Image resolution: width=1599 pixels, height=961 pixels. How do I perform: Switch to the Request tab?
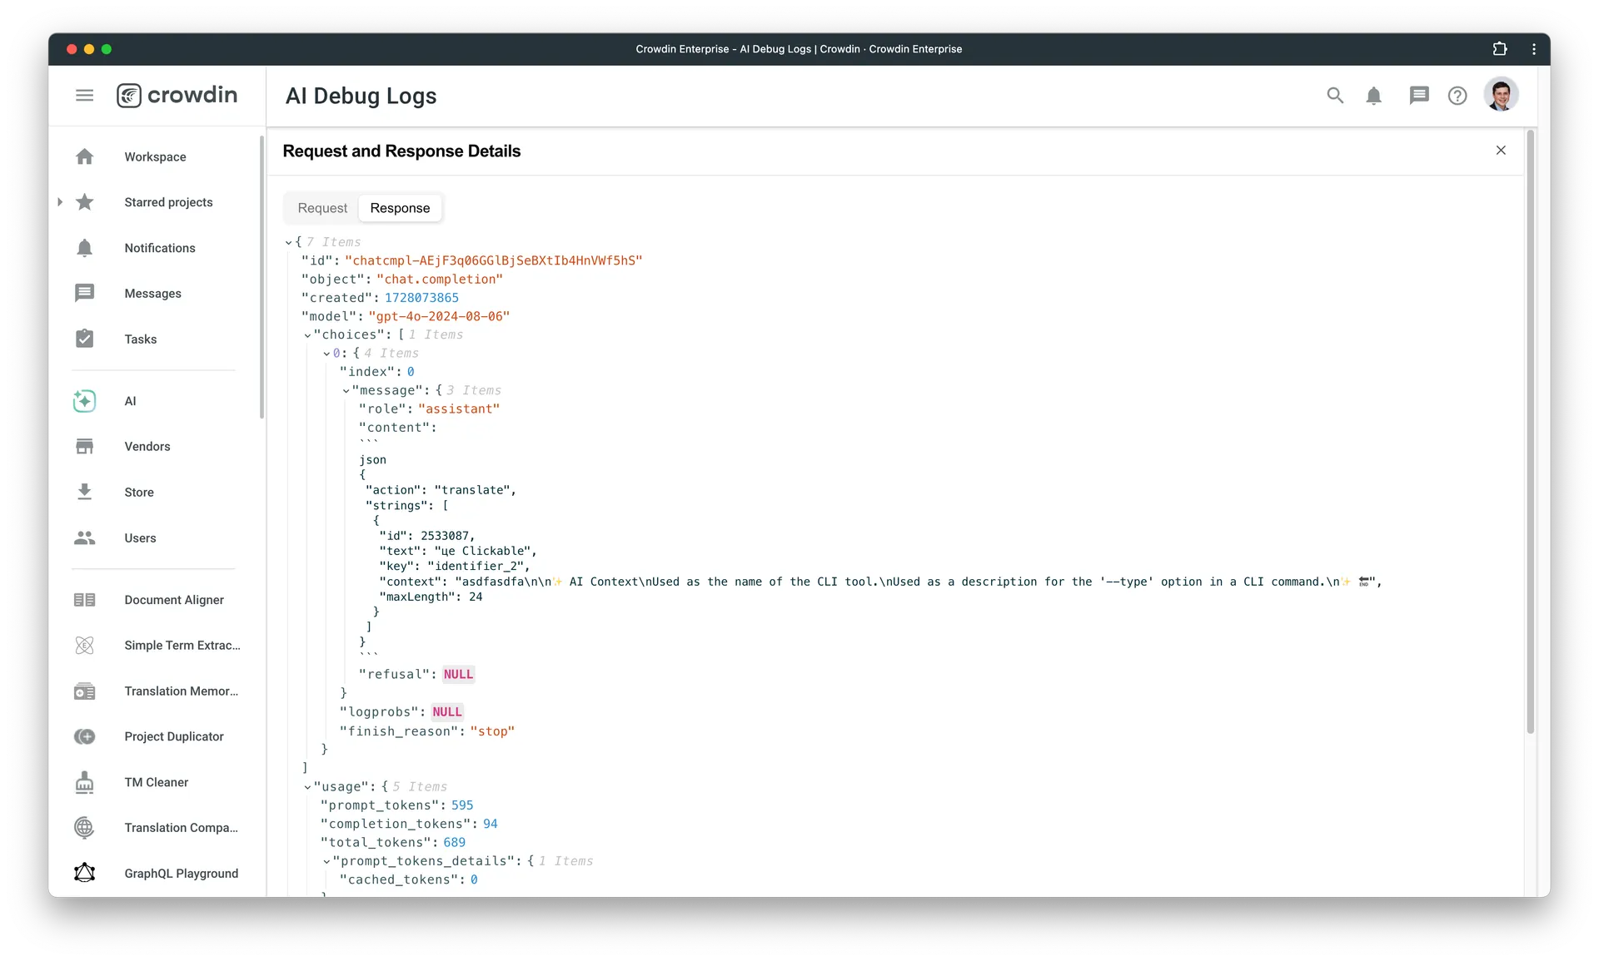point(322,208)
